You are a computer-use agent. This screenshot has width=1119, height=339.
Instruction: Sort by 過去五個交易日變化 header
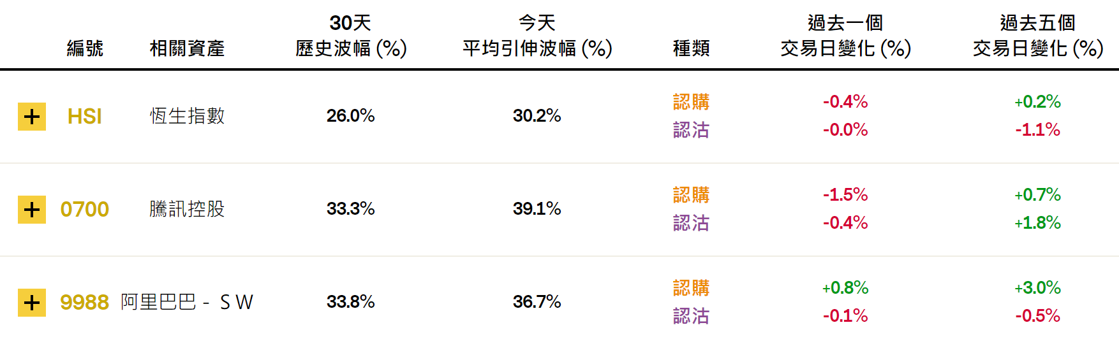tap(1038, 36)
